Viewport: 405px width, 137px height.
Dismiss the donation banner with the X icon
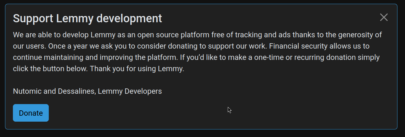384,17
